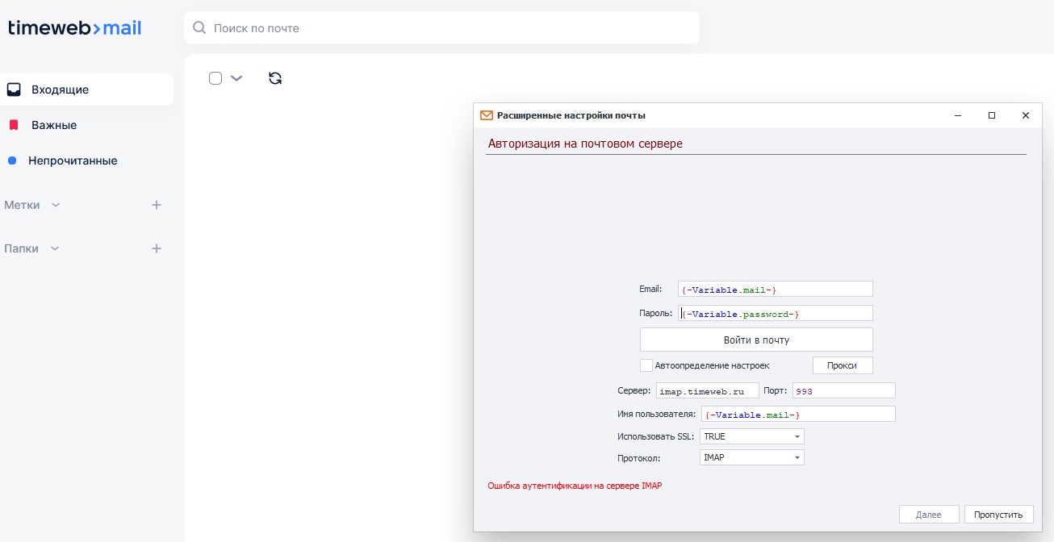Click the envelope icon in dialog title

tap(486, 115)
